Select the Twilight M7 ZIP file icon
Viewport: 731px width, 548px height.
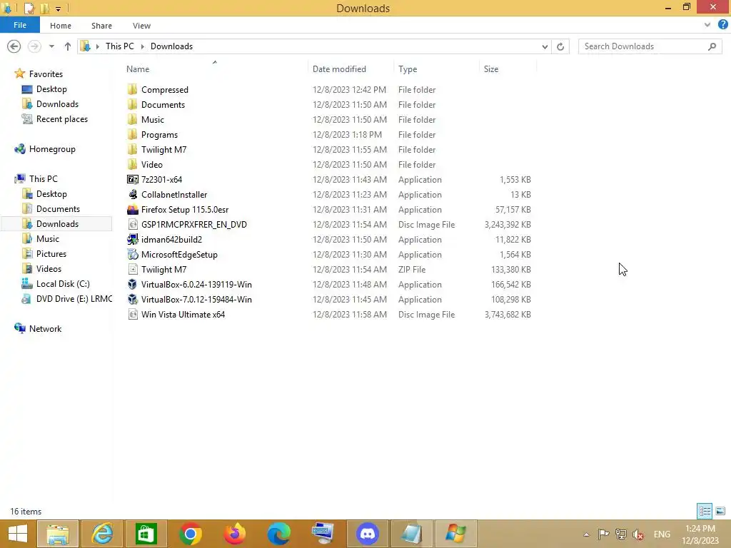coord(132,269)
